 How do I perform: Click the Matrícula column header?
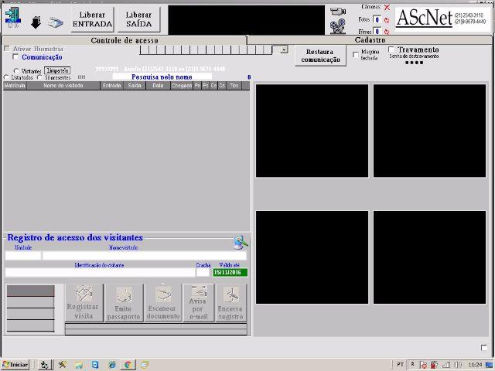click(x=15, y=86)
